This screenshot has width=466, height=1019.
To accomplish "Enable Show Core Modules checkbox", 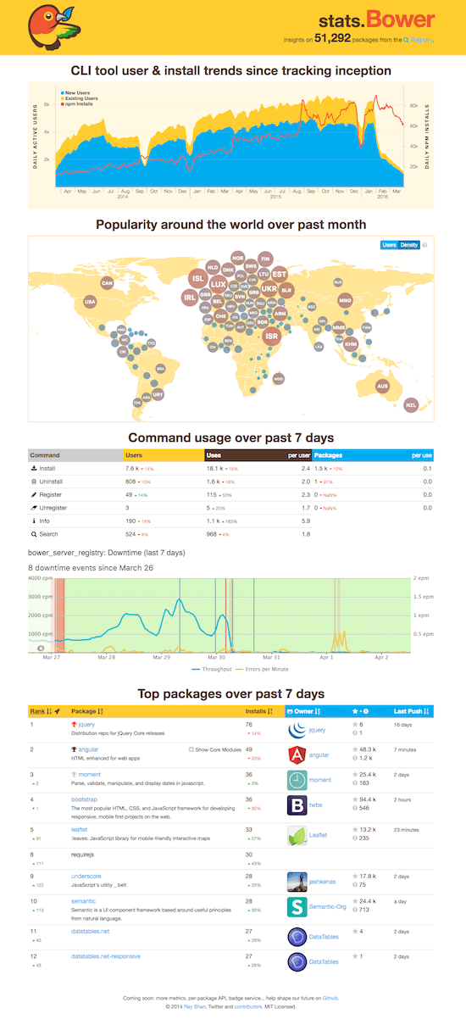I will 191,750.
